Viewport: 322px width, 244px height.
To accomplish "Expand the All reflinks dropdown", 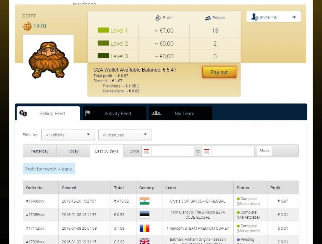I will 68,135.
